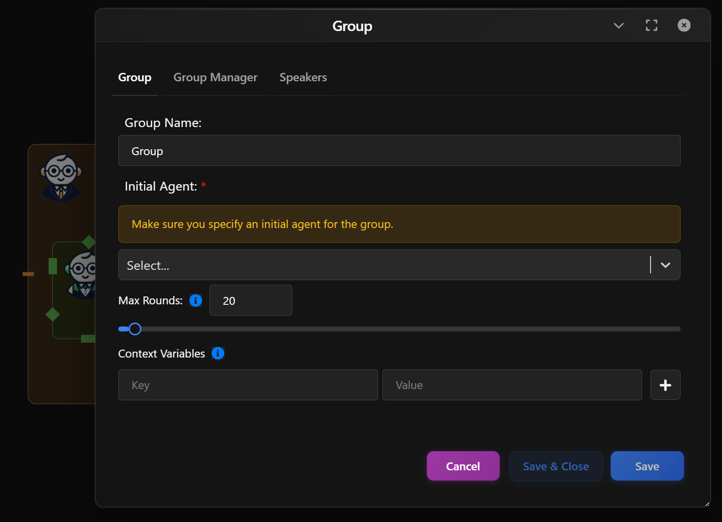
Task: Click the Max Rounds info icon
Action: pyautogui.click(x=195, y=300)
